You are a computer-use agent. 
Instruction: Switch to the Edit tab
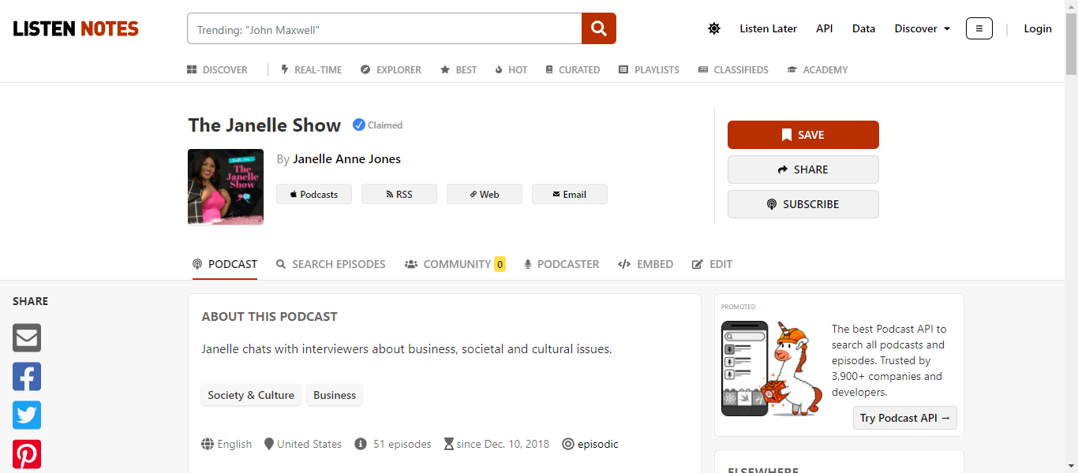712,264
